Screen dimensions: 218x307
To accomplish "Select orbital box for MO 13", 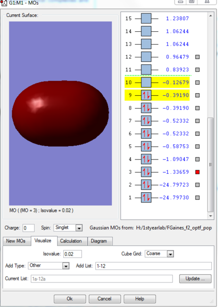I will 146,44.
